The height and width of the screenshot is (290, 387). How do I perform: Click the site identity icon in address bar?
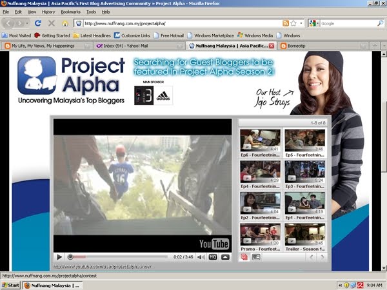[x=79, y=23]
